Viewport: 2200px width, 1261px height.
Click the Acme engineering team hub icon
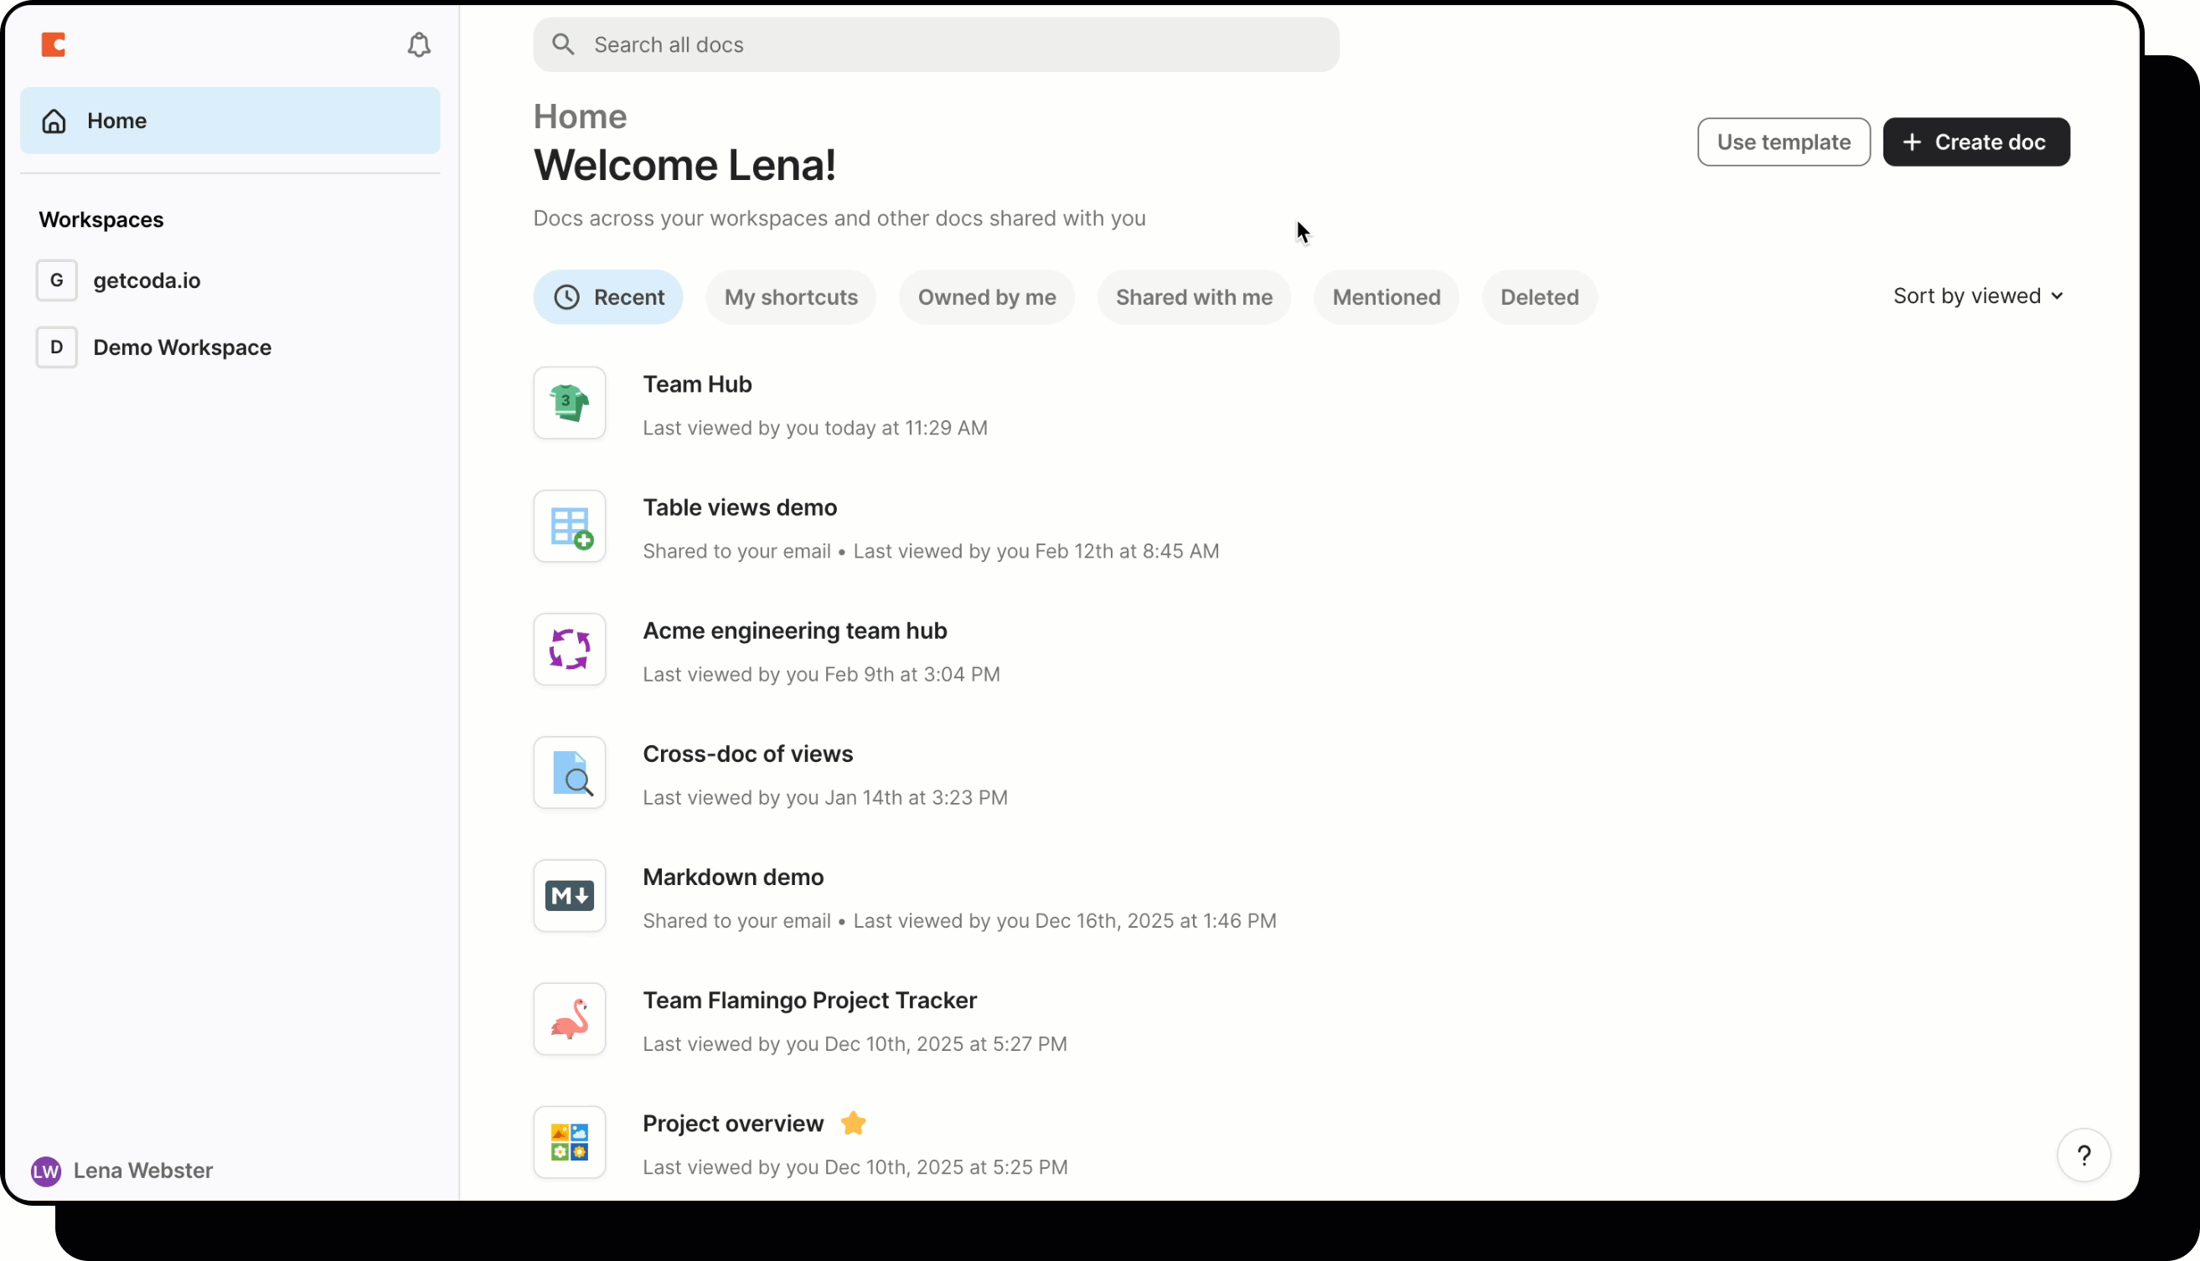[x=570, y=649]
